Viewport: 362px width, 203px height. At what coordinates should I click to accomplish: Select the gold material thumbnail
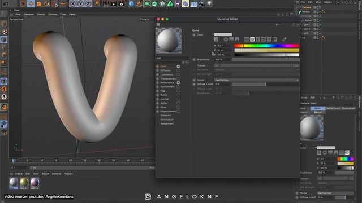(x=24, y=183)
